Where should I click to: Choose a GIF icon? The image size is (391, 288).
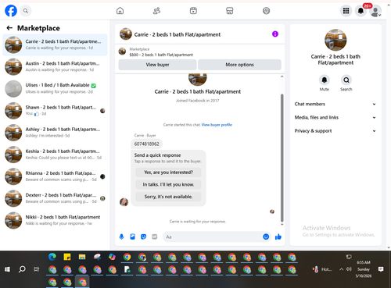155,236
